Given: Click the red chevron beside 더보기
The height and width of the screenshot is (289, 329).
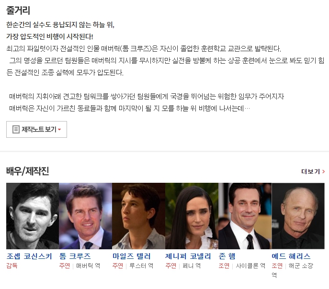Looking at the screenshot, I should [323, 172].
